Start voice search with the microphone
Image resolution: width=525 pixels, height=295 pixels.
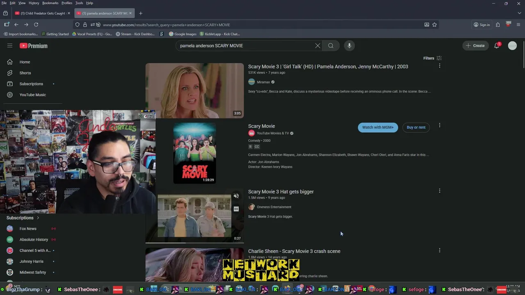click(x=349, y=45)
